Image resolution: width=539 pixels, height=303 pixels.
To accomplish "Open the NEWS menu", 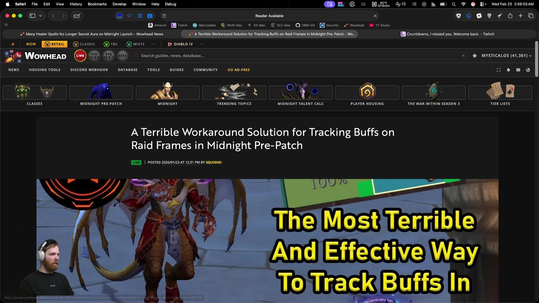I will click(14, 70).
